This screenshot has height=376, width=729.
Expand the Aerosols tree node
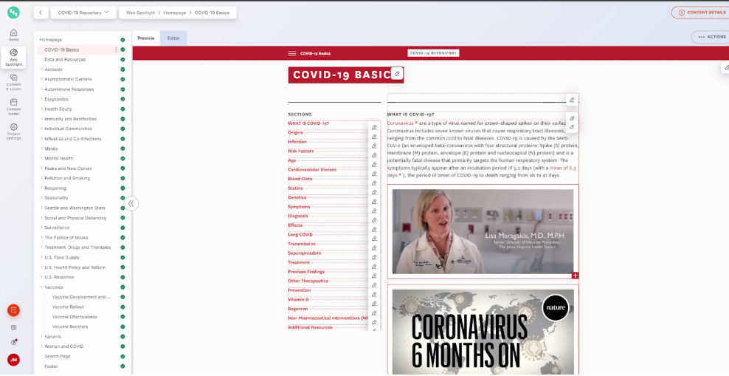pos(41,69)
